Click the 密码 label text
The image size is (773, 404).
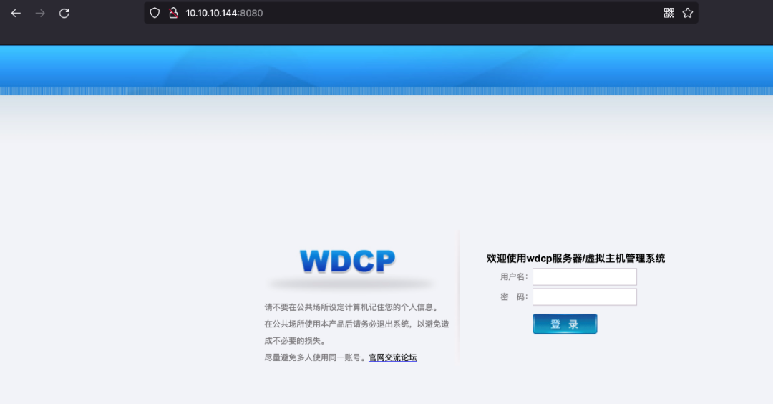coord(514,297)
